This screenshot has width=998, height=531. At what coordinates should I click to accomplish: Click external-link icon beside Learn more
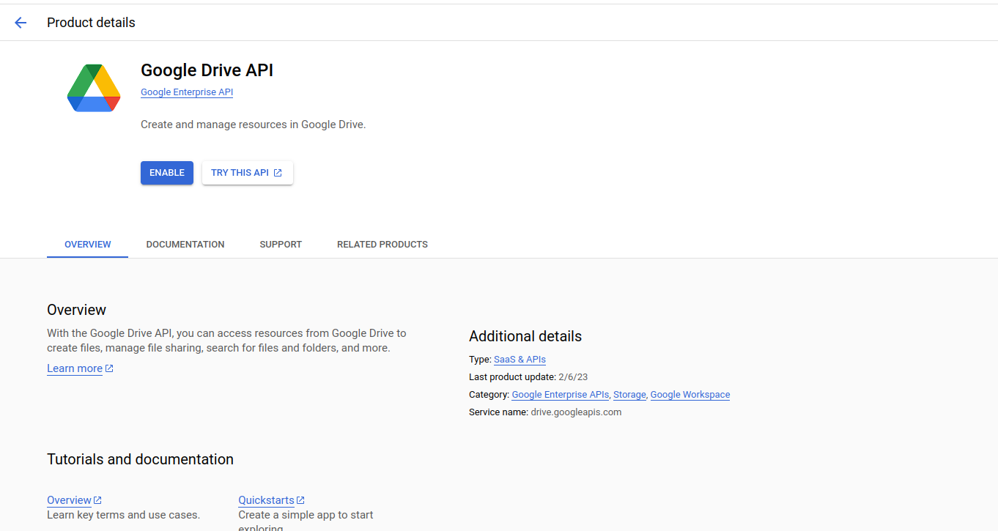click(x=109, y=368)
